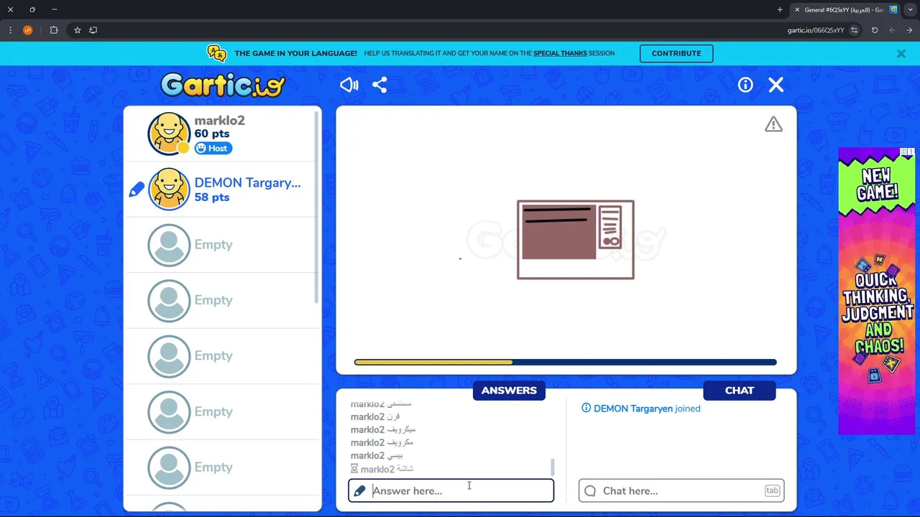Bookmark page with the star icon
This screenshot has height=517, width=920.
(77, 30)
